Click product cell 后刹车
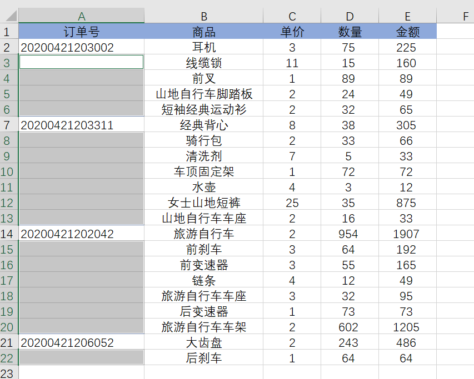 (204, 358)
